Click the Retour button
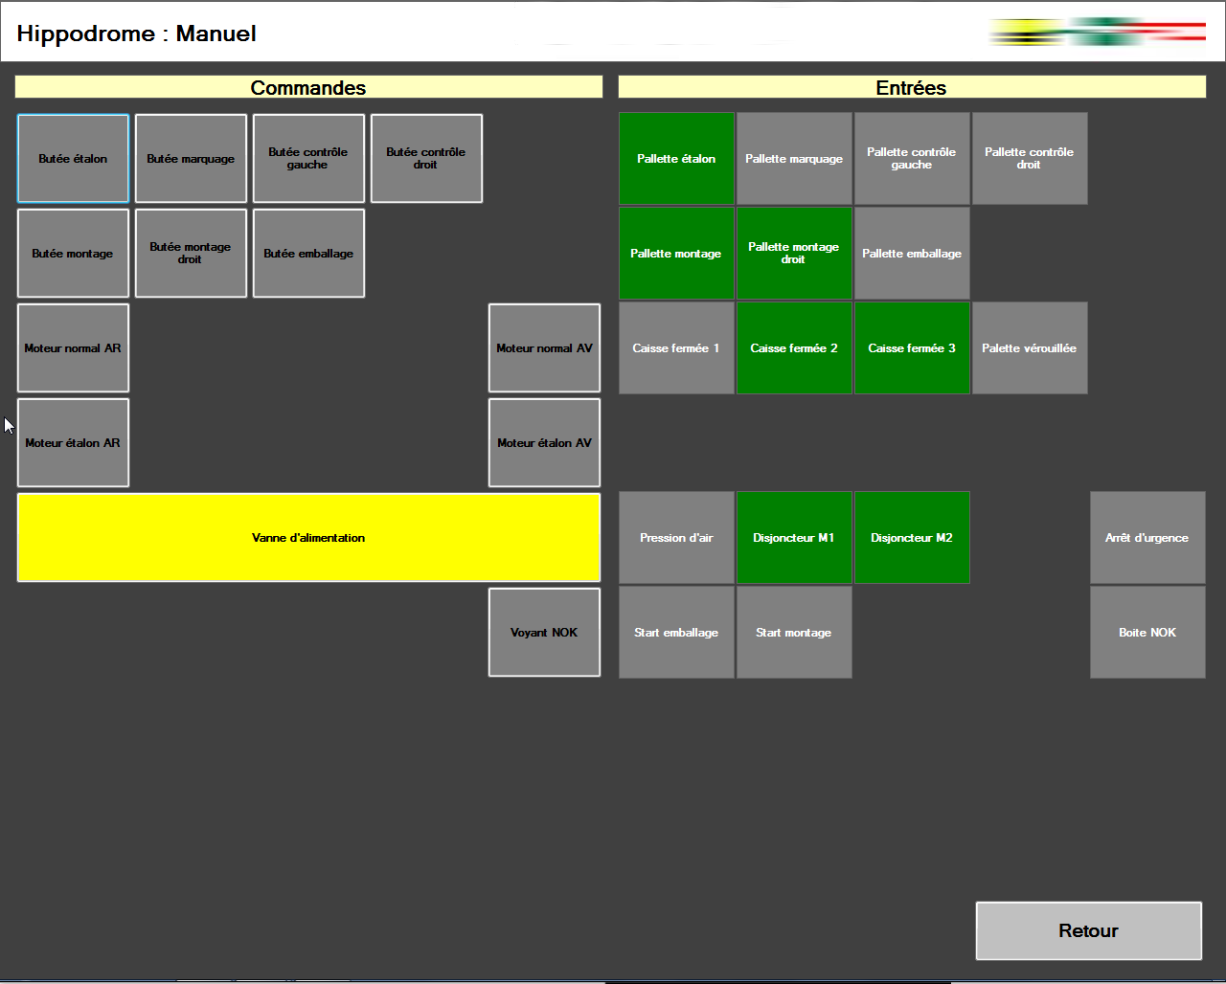The height and width of the screenshot is (984, 1226). pyautogui.click(x=1088, y=930)
